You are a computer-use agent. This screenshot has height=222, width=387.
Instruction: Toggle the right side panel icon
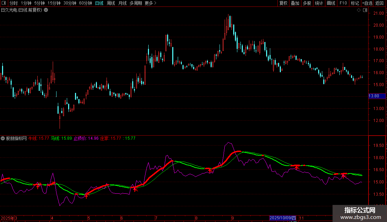pyautogui.click(x=365, y=10)
